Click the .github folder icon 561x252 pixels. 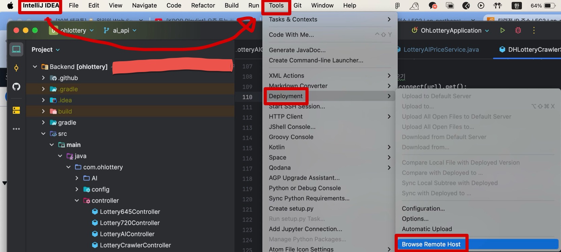tap(53, 78)
